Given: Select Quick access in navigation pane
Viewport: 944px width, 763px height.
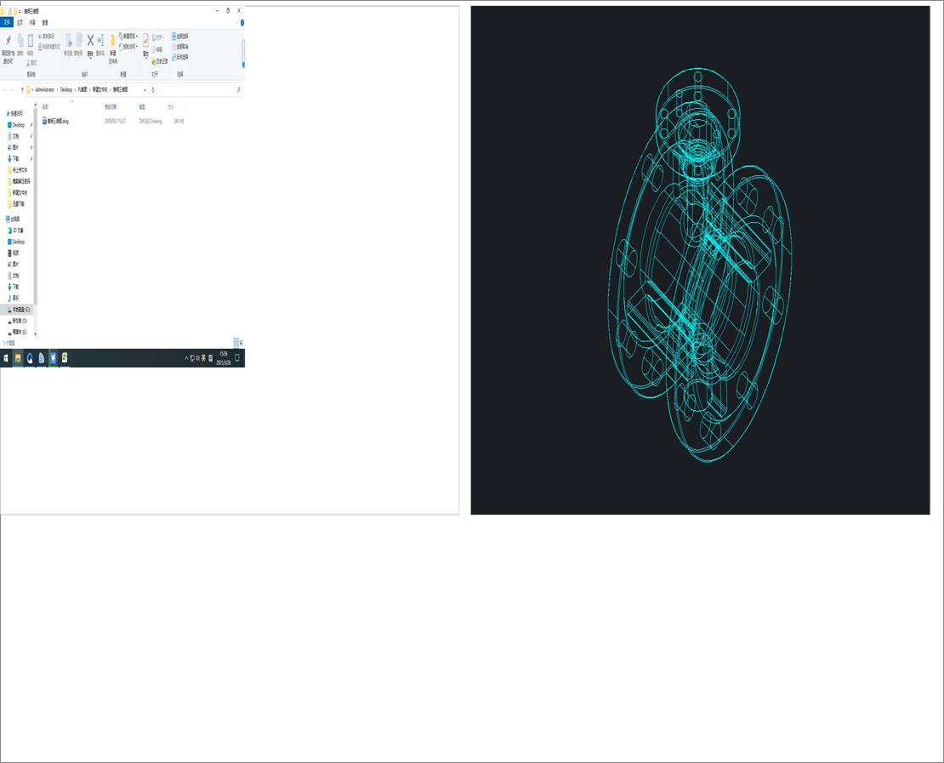Looking at the screenshot, I should [15, 113].
